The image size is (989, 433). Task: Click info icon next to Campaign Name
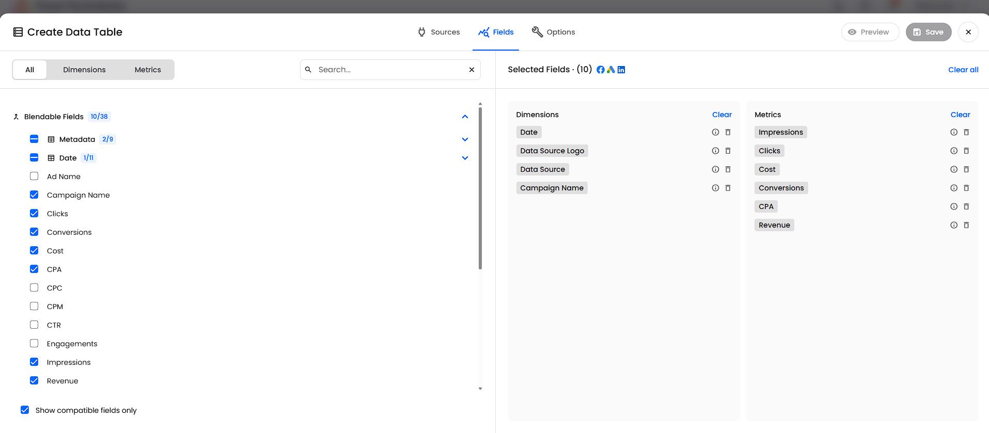click(x=715, y=188)
